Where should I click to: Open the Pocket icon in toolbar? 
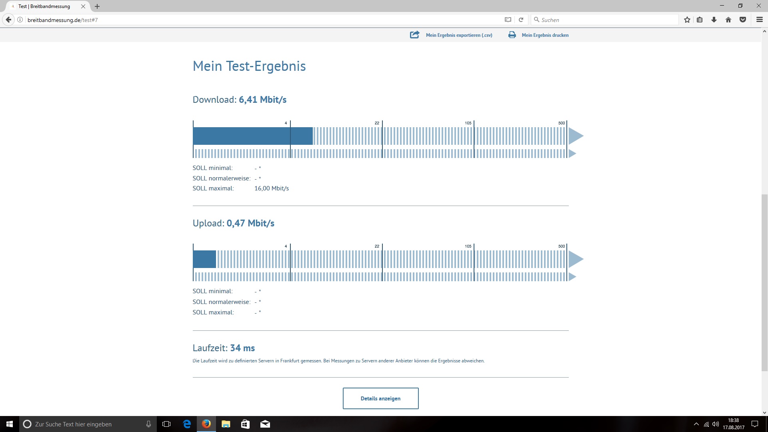tap(743, 20)
